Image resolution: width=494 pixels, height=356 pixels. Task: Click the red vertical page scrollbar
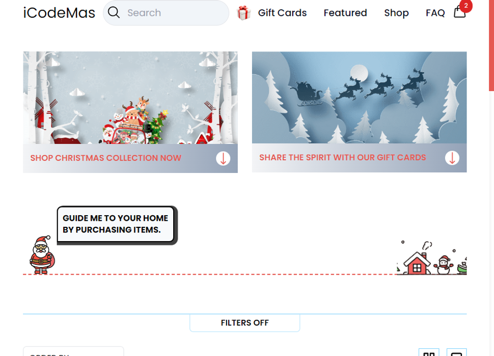(491, 46)
